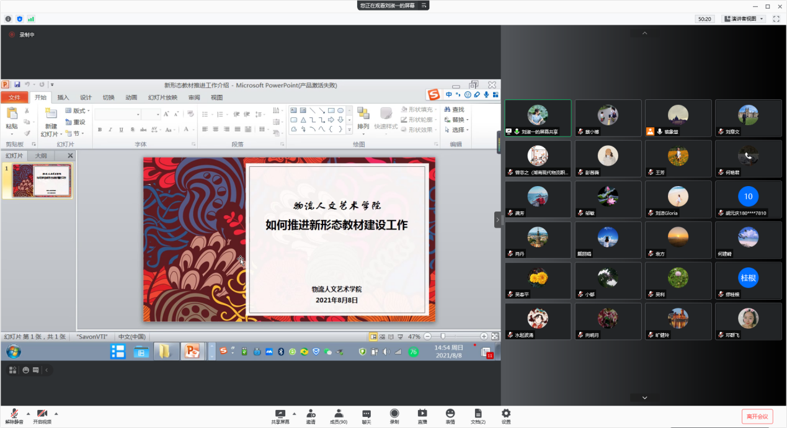Click zoom in plus button in status bar
The height and width of the screenshot is (428, 787).
pyautogui.click(x=484, y=336)
